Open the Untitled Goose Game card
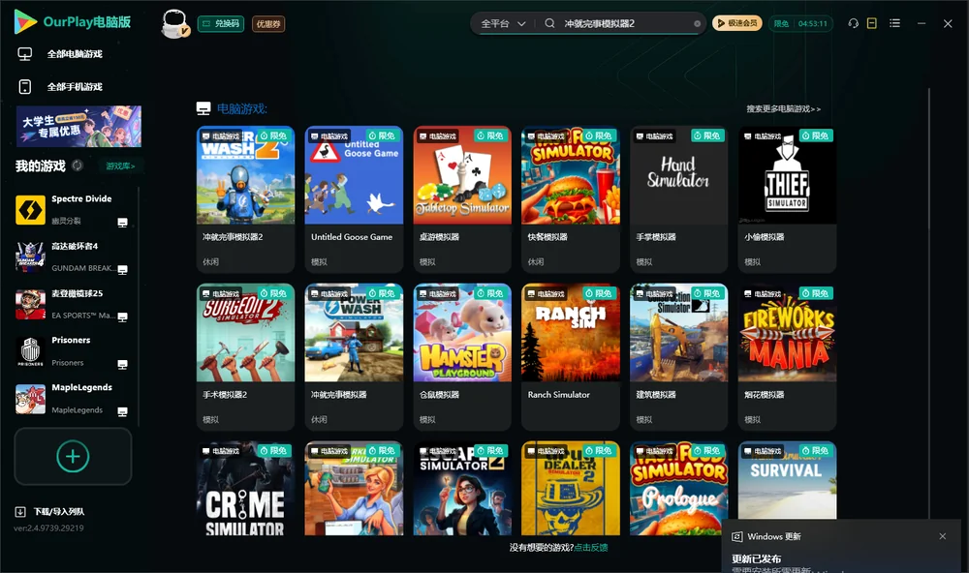 pos(354,198)
